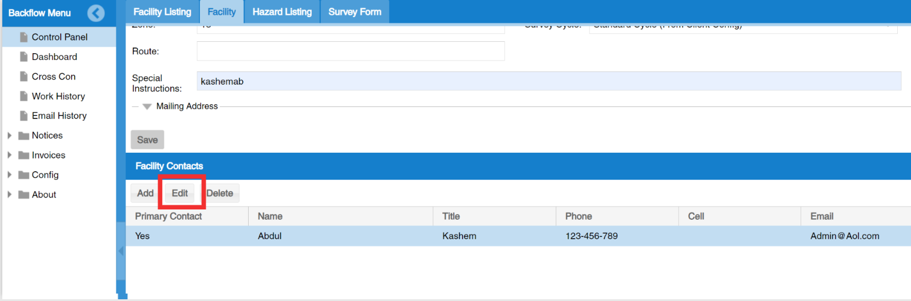Click the email cell "Admin@Aol.com"
This screenshot has width=911, height=301.
coord(856,236)
